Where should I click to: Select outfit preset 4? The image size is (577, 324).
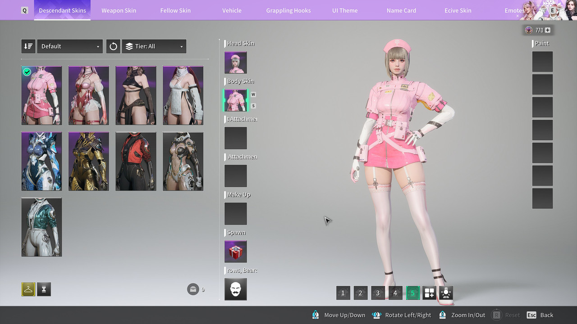click(x=395, y=293)
